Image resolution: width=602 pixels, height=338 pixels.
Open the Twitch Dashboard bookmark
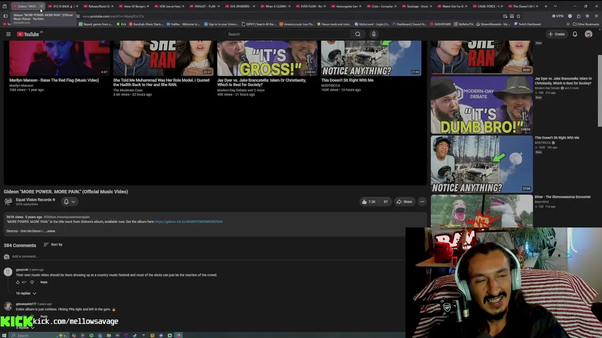(x=527, y=24)
